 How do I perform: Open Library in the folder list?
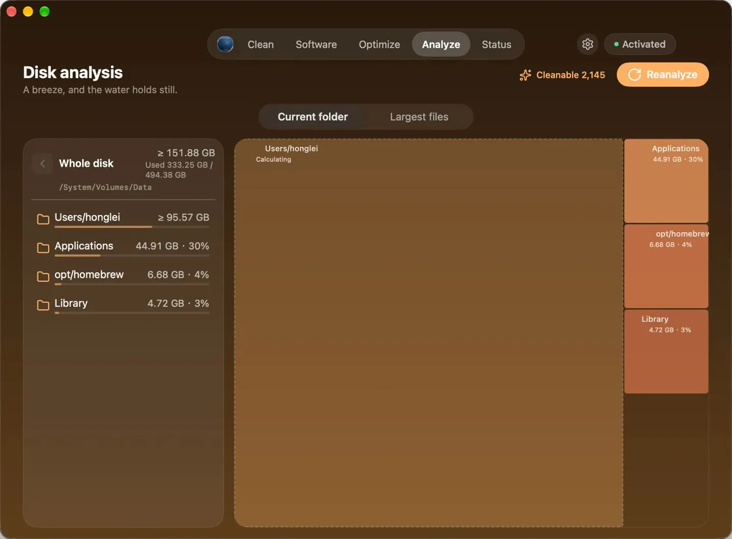point(123,305)
